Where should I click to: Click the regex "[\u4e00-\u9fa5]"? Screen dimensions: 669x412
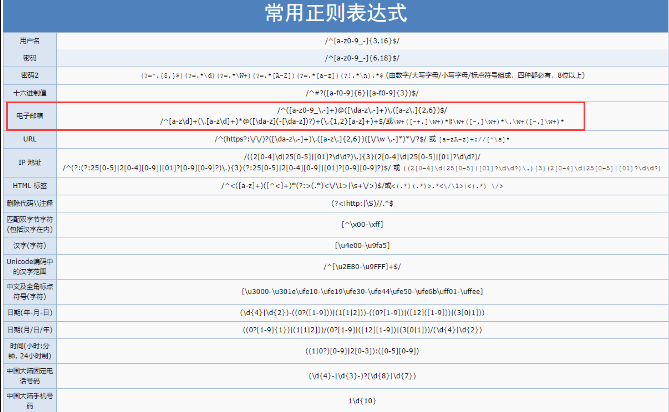(x=362, y=245)
